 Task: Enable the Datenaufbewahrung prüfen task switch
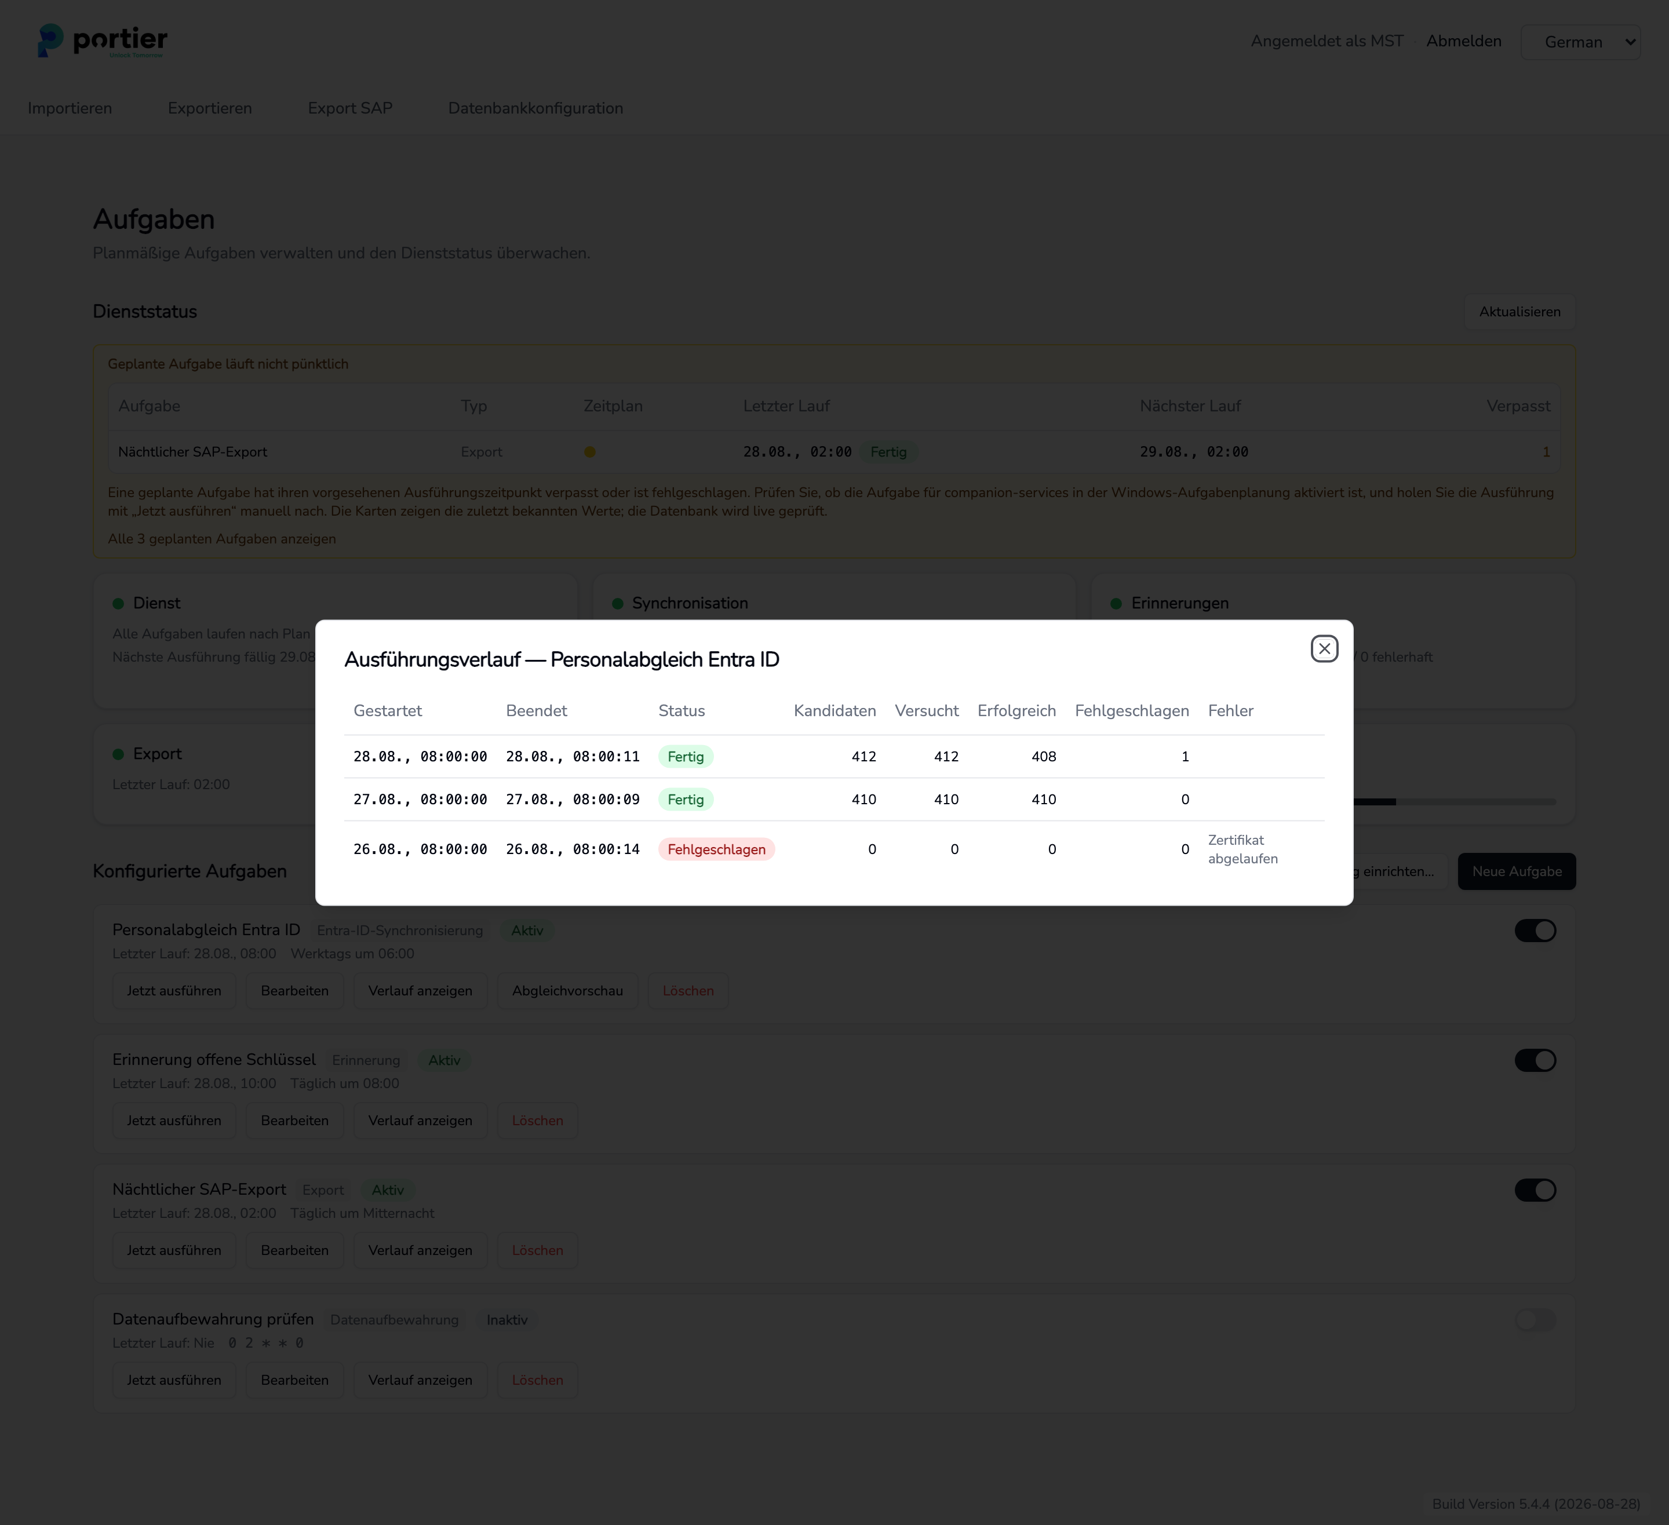coord(1535,1320)
